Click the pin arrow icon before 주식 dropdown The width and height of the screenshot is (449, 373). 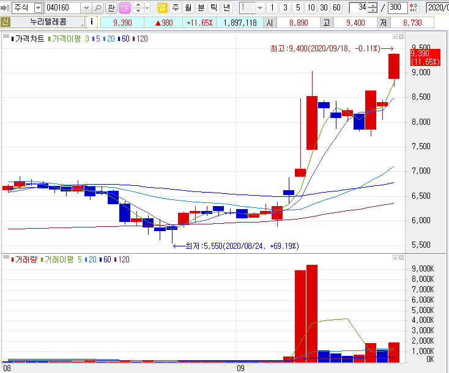click(5, 8)
